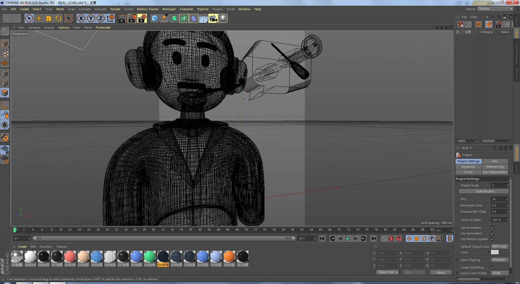
Task: Click the default Color swatch
Action: pos(495,252)
